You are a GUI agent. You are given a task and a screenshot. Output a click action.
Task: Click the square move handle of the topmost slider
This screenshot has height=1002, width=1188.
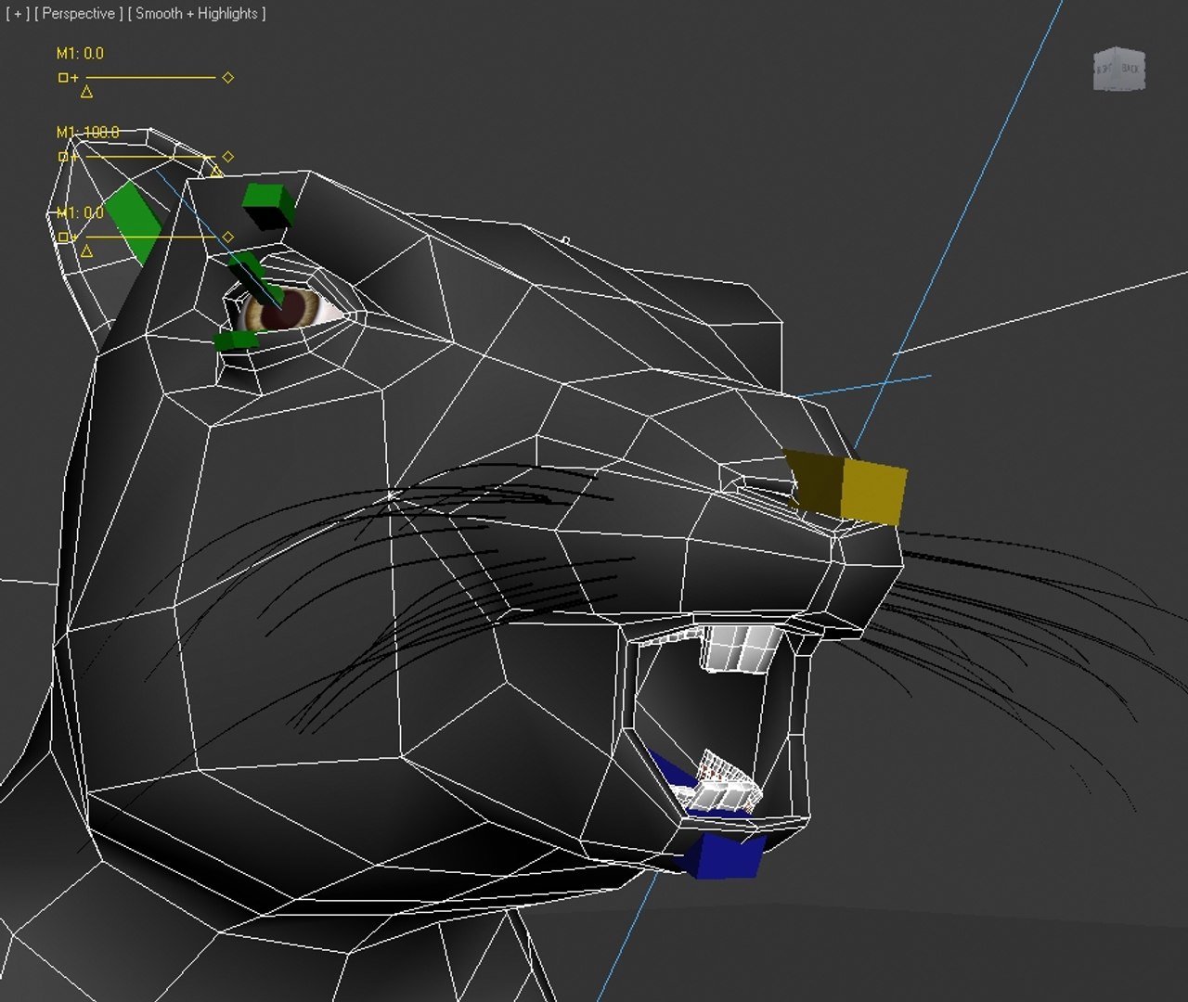(x=63, y=78)
